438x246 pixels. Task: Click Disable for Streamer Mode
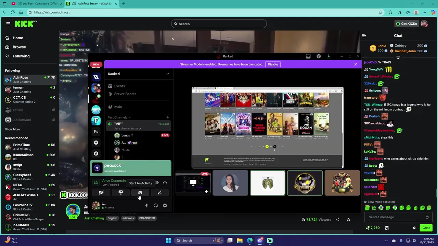273,64
